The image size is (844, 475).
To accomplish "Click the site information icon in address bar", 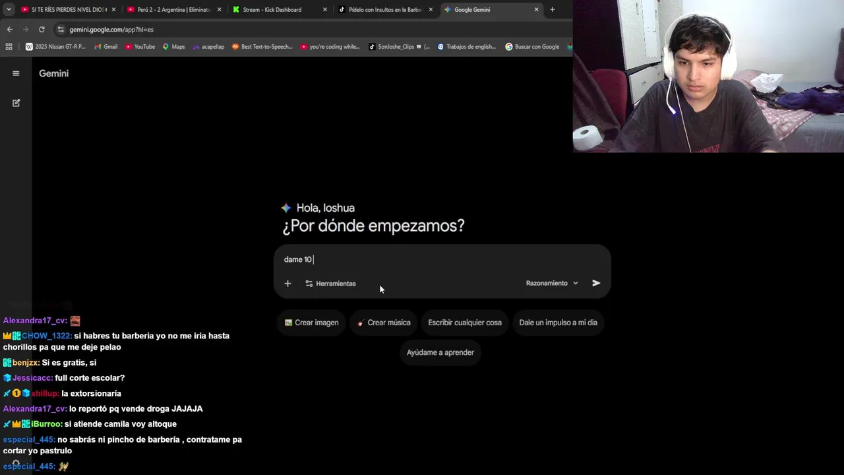I will [61, 30].
